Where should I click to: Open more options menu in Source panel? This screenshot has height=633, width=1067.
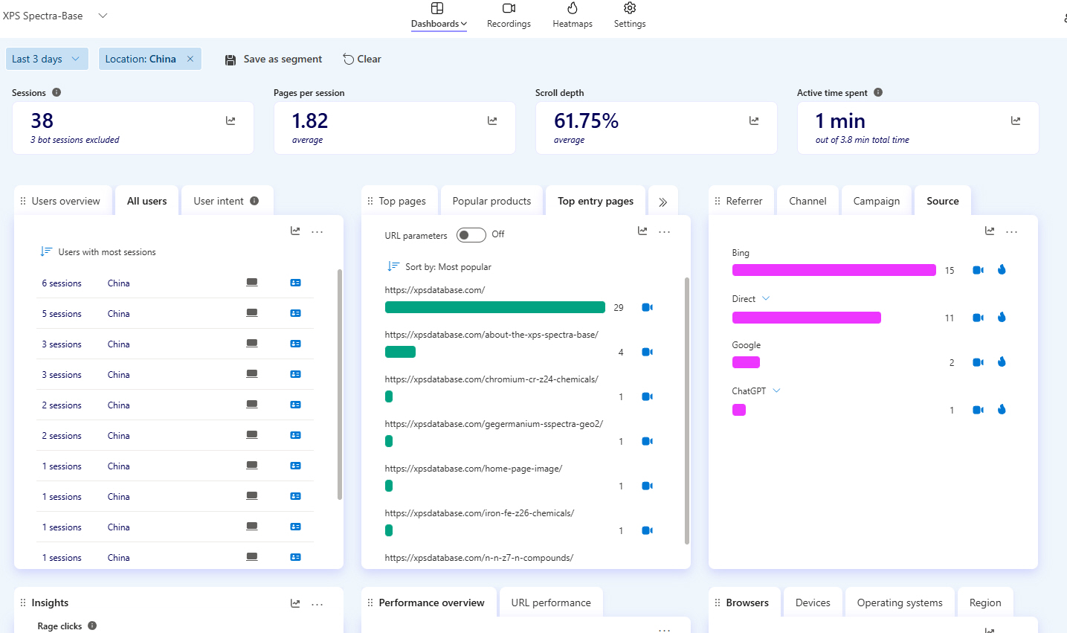pyautogui.click(x=1011, y=232)
